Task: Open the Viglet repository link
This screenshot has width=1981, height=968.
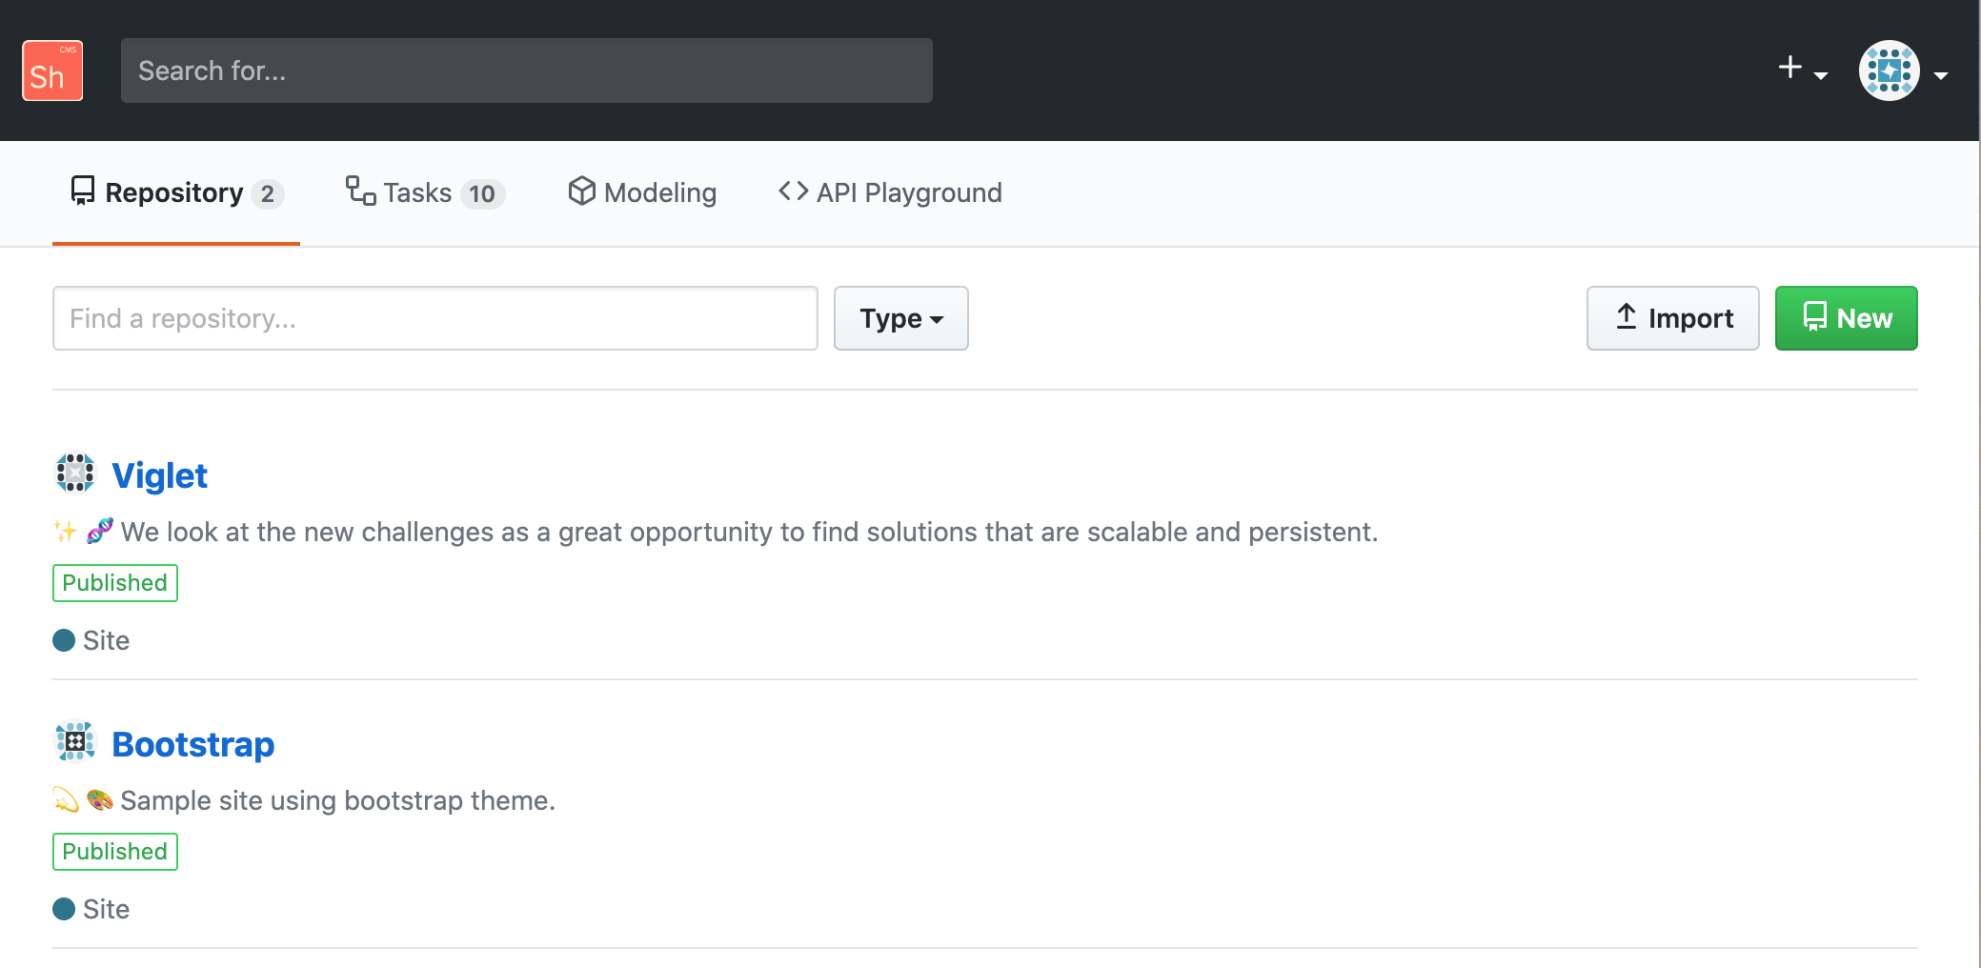Action: click(x=159, y=475)
